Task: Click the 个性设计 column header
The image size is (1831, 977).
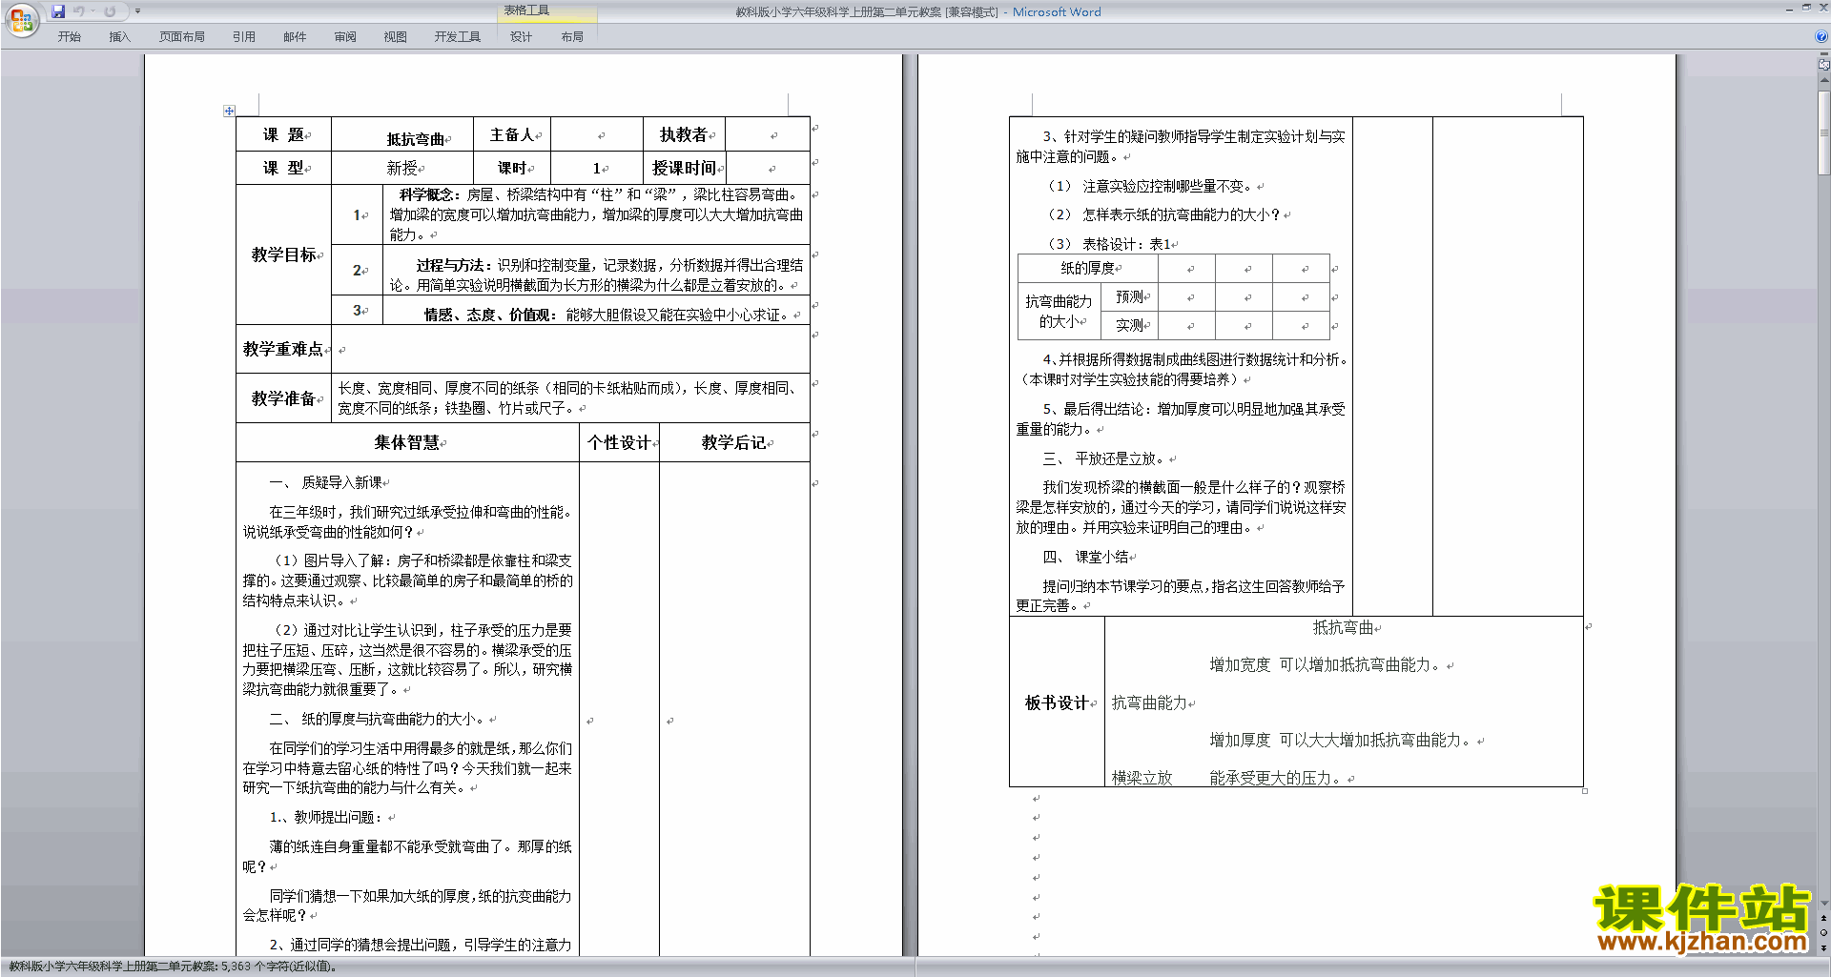Action: click(x=620, y=442)
